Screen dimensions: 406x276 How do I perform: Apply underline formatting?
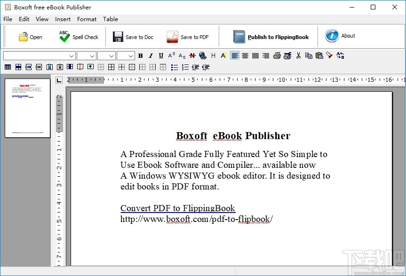[161, 55]
